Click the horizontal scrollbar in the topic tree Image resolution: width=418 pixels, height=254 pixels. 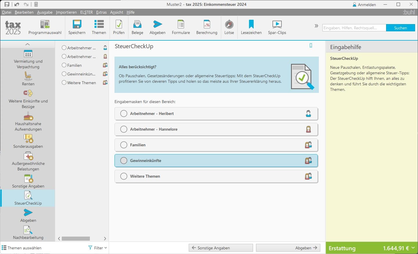point(76,239)
